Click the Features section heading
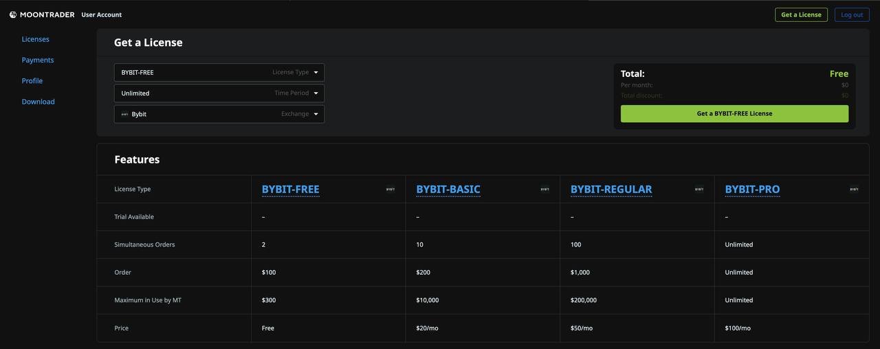 point(137,159)
